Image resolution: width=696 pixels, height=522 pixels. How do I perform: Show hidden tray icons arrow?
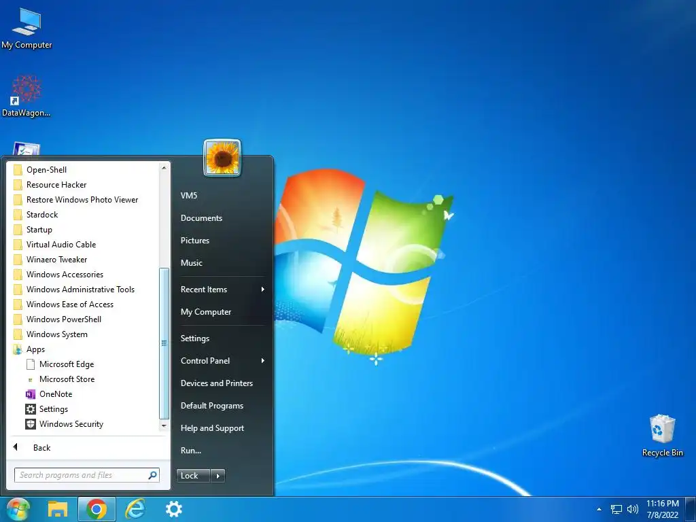tap(599, 509)
